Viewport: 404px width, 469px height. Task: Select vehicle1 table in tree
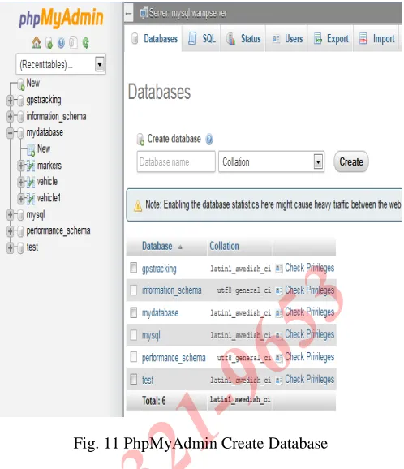point(49,198)
